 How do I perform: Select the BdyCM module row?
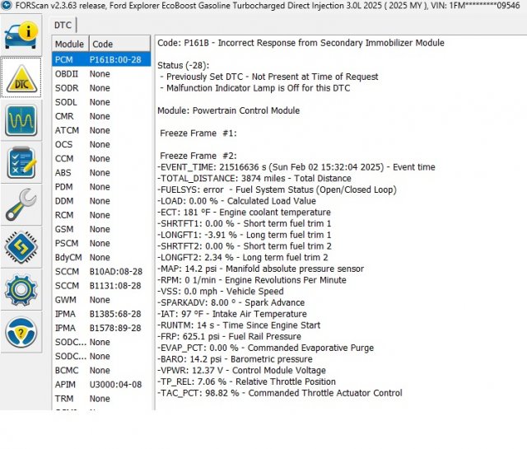click(101, 257)
